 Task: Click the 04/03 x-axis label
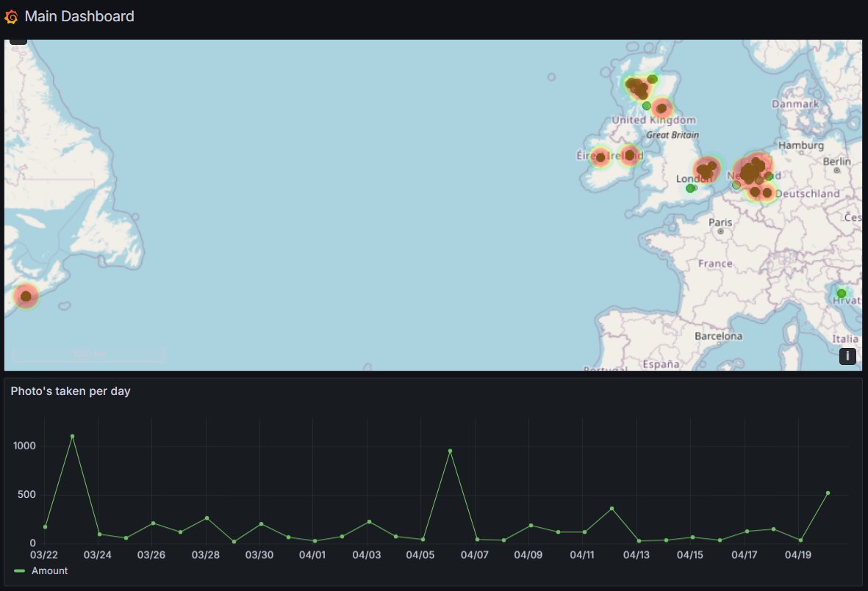click(x=367, y=554)
